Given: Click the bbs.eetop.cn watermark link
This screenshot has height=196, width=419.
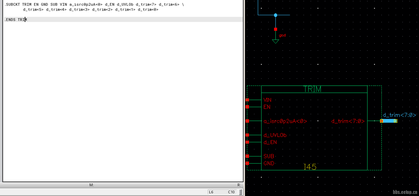Looking at the screenshot, I should [405, 192].
